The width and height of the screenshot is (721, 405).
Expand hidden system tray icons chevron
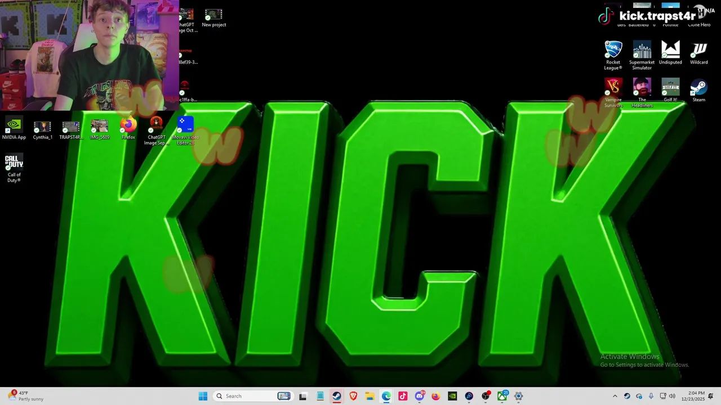(615, 396)
